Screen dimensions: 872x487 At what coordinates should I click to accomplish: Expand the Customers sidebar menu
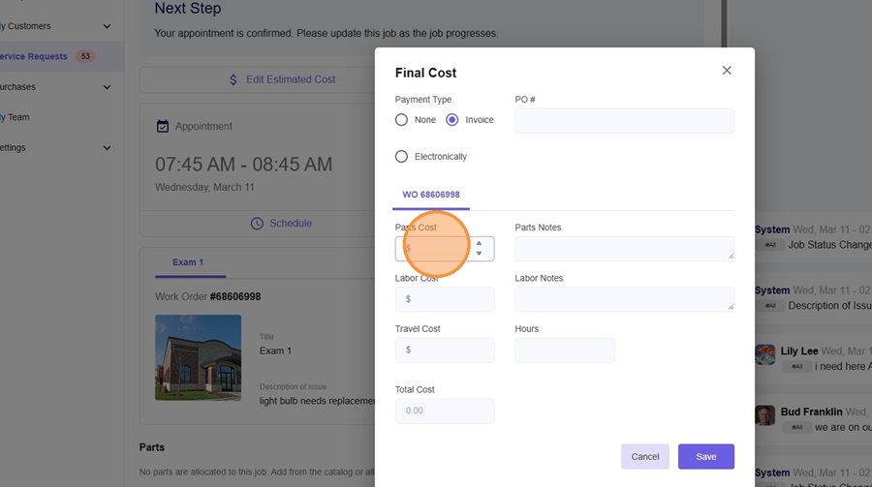pos(107,26)
